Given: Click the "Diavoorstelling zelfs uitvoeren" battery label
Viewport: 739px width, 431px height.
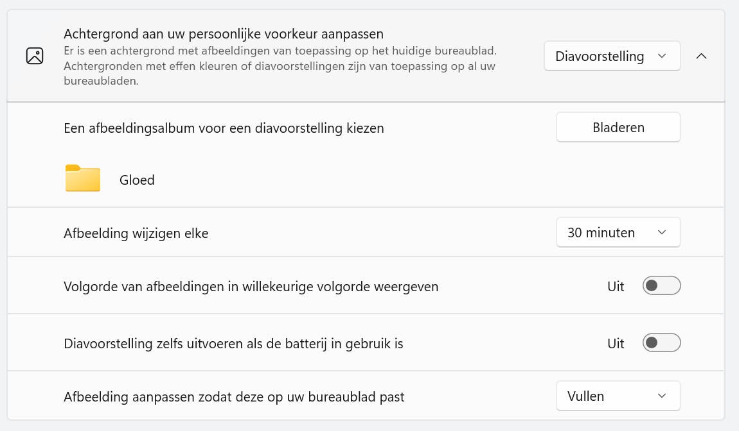Looking at the screenshot, I should point(233,344).
